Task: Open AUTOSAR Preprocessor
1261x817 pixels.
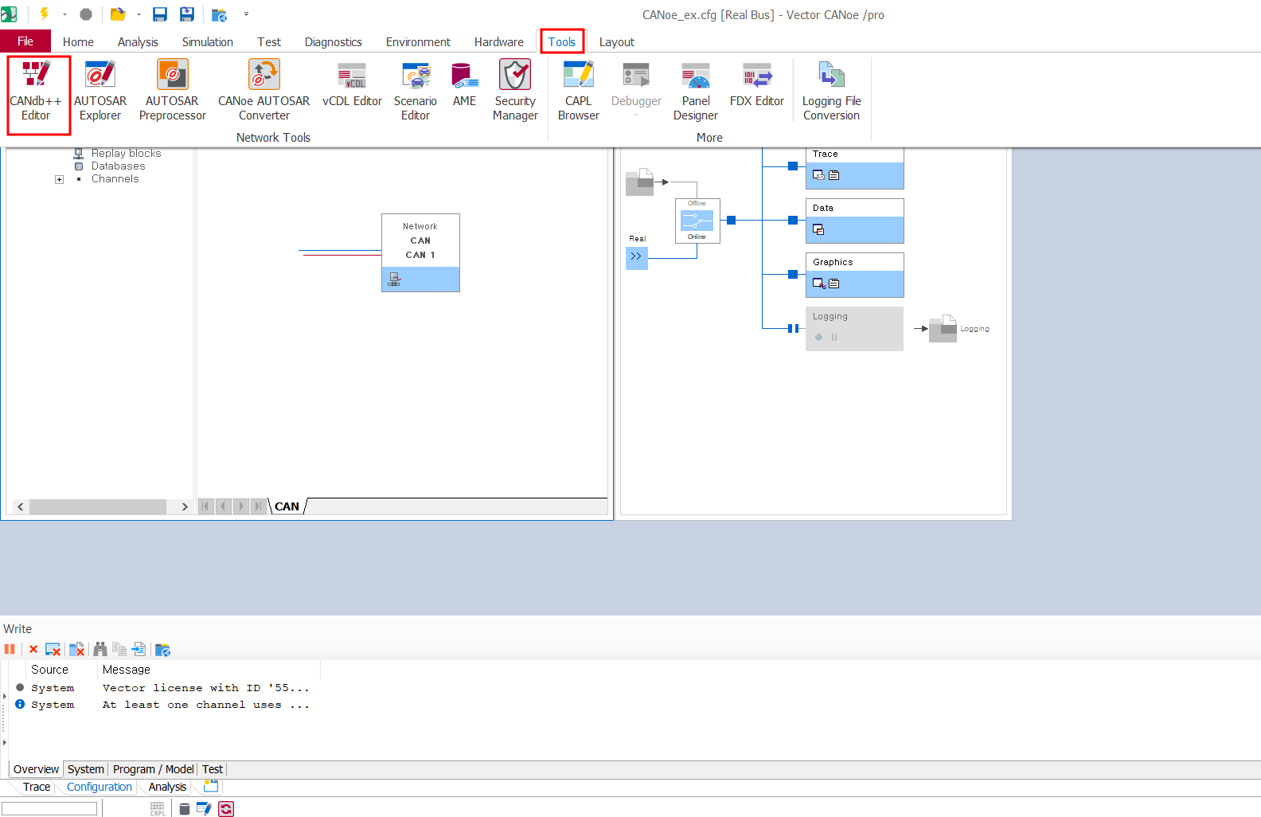Action: coord(172,92)
